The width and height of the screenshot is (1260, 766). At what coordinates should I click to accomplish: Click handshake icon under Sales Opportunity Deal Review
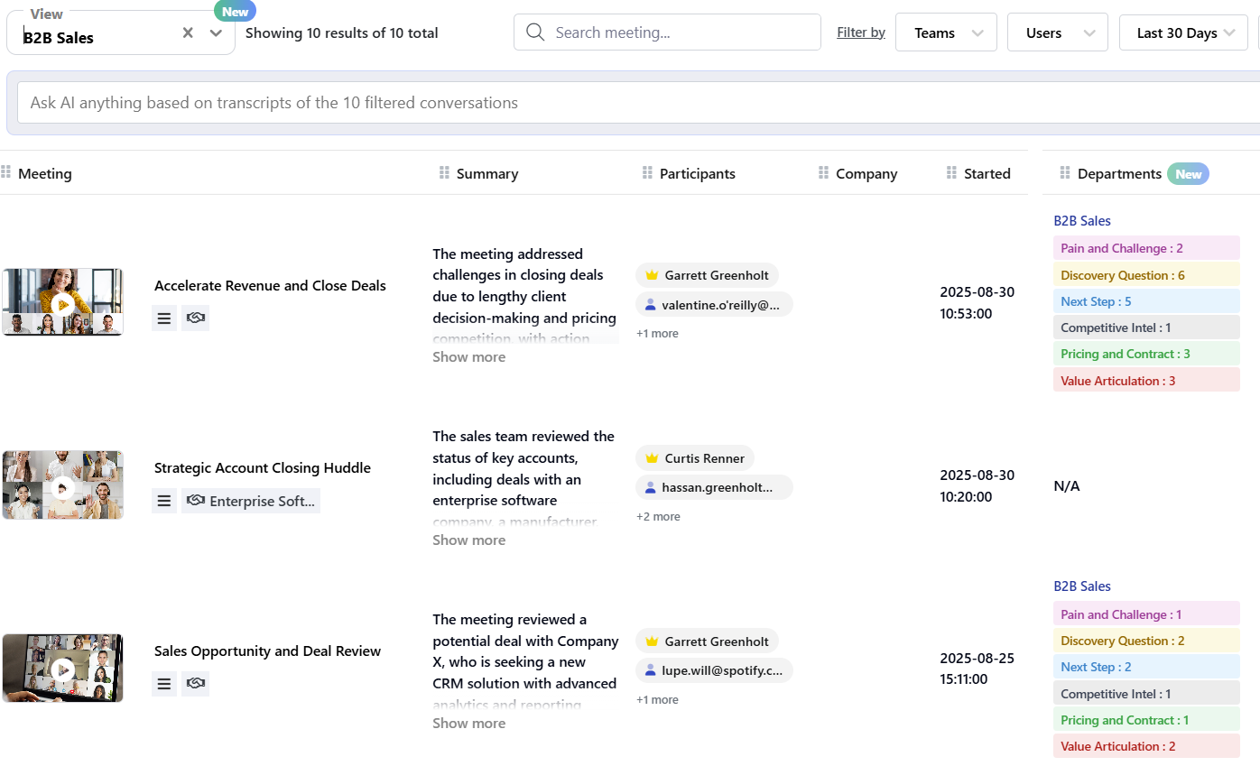pos(195,684)
